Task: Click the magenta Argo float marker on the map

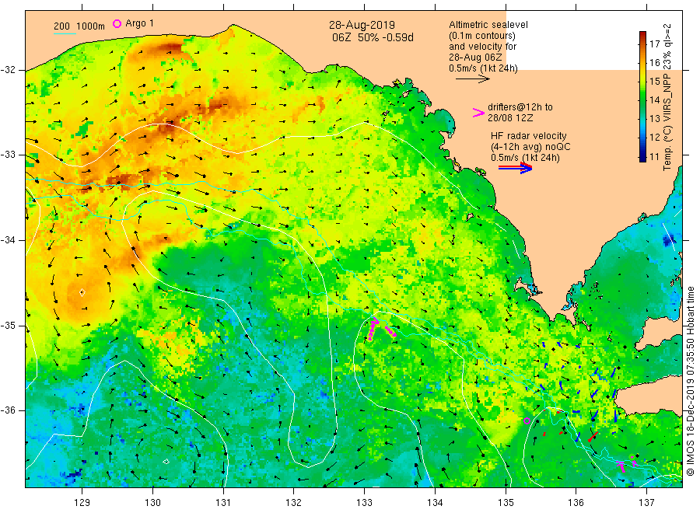Action: pyautogui.click(x=527, y=421)
